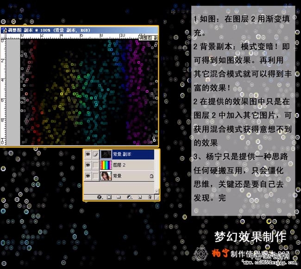Click the small 调整图 副 label beside ruler
301x269 pixels.
click(149, 38)
